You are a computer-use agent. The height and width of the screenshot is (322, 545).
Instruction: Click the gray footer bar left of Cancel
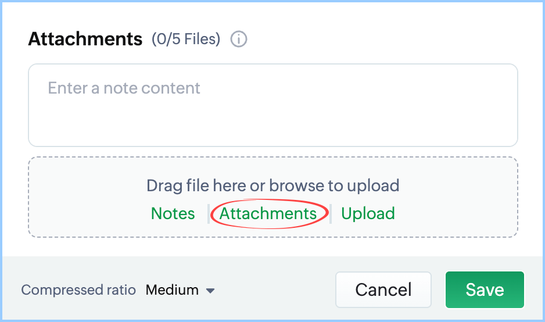(x=273, y=290)
